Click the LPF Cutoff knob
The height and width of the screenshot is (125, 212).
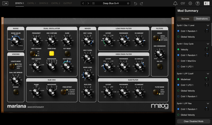(x=108, y=40)
